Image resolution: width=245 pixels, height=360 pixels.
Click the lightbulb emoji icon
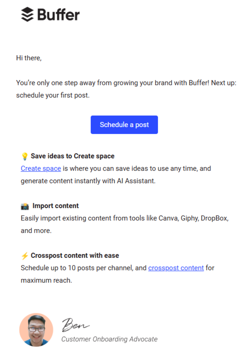pyautogui.click(x=24, y=156)
